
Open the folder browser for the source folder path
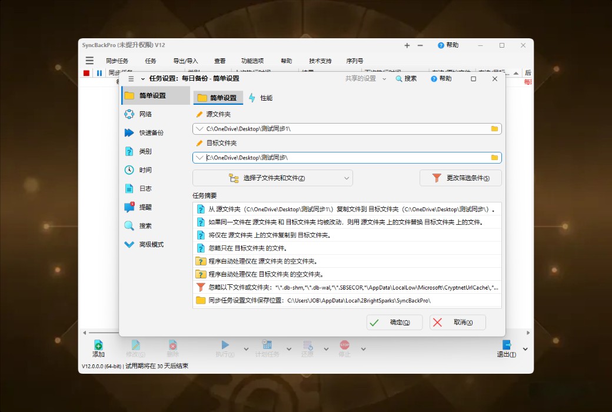(x=495, y=128)
